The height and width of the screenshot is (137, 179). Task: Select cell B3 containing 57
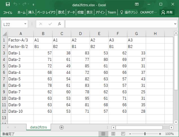(43, 53)
